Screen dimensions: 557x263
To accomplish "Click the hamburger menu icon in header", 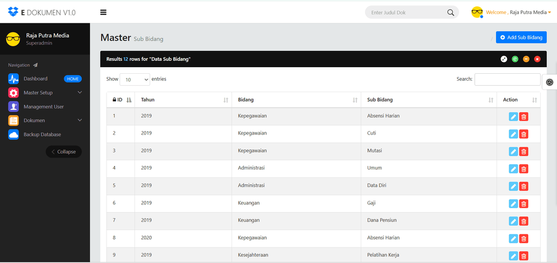I will coord(103,12).
